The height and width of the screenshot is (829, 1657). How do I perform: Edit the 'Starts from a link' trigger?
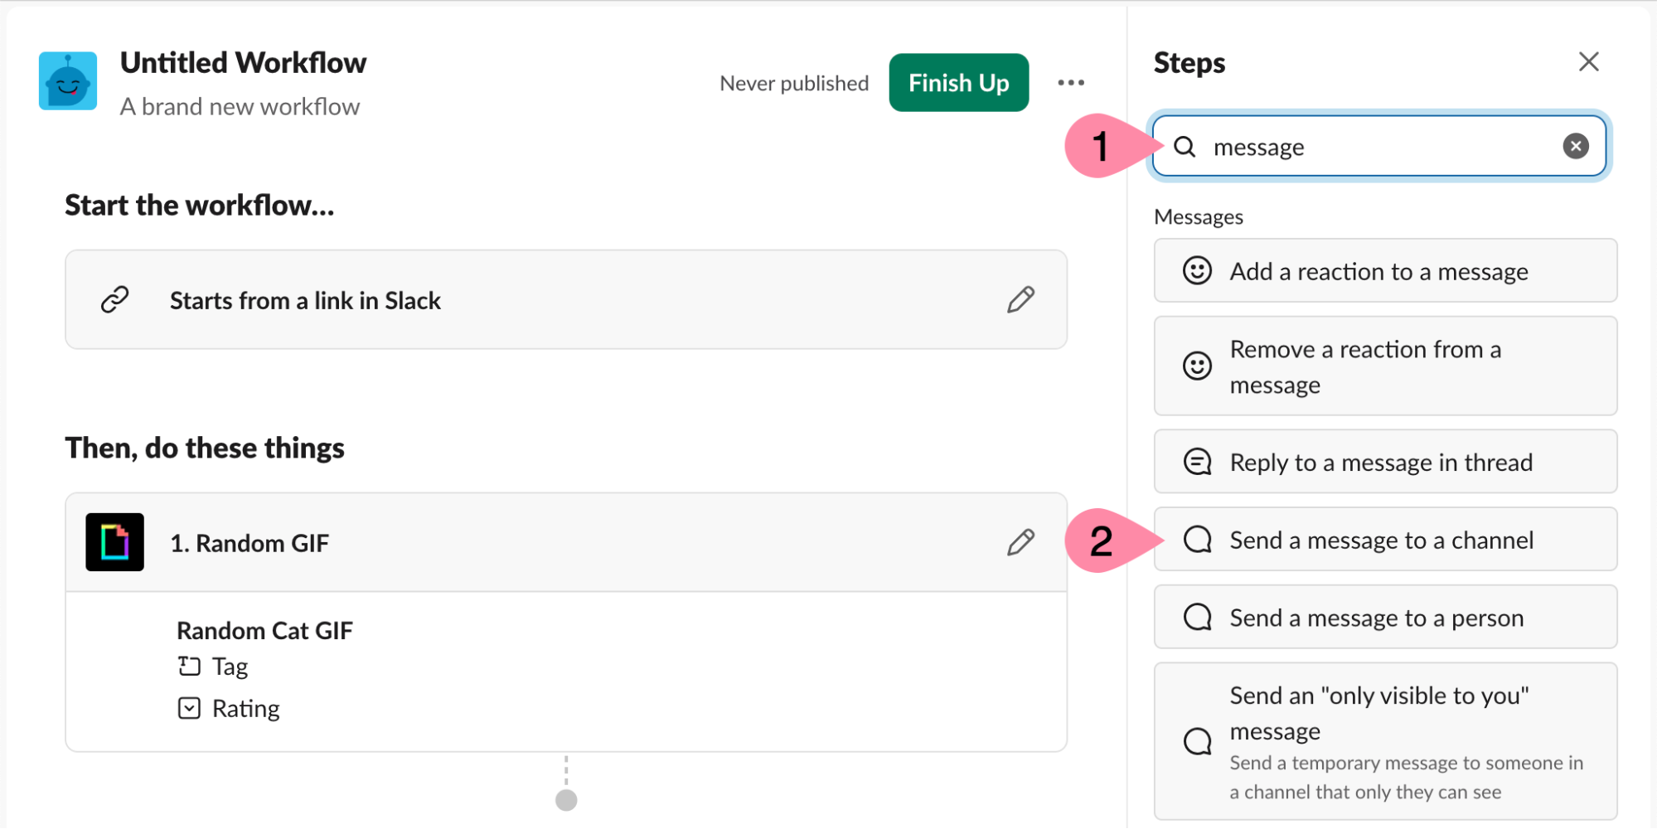coord(1020,300)
